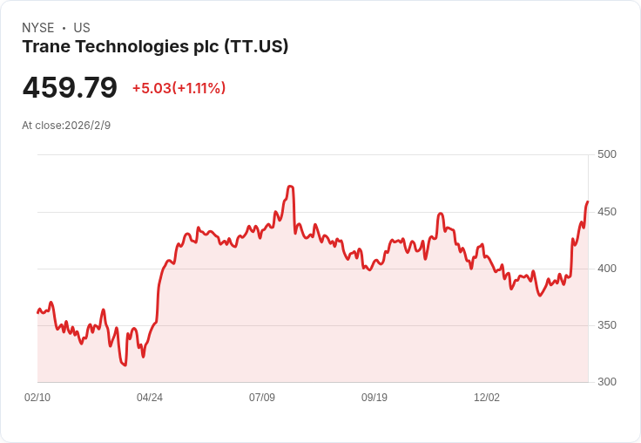Click the leftmost start of the price line
The image size is (641, 443).
[x=37, y=311]
